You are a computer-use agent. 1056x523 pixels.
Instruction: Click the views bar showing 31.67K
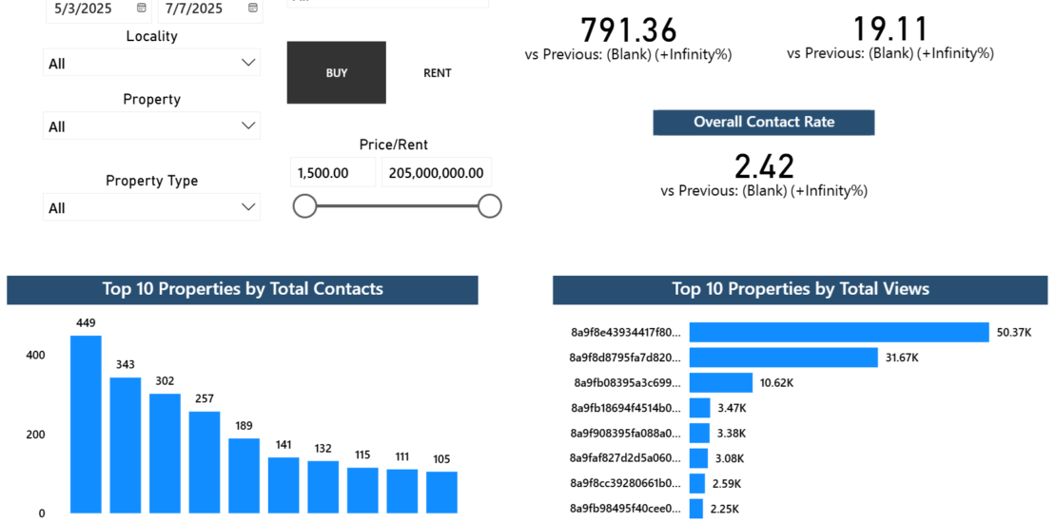(783, 358)
